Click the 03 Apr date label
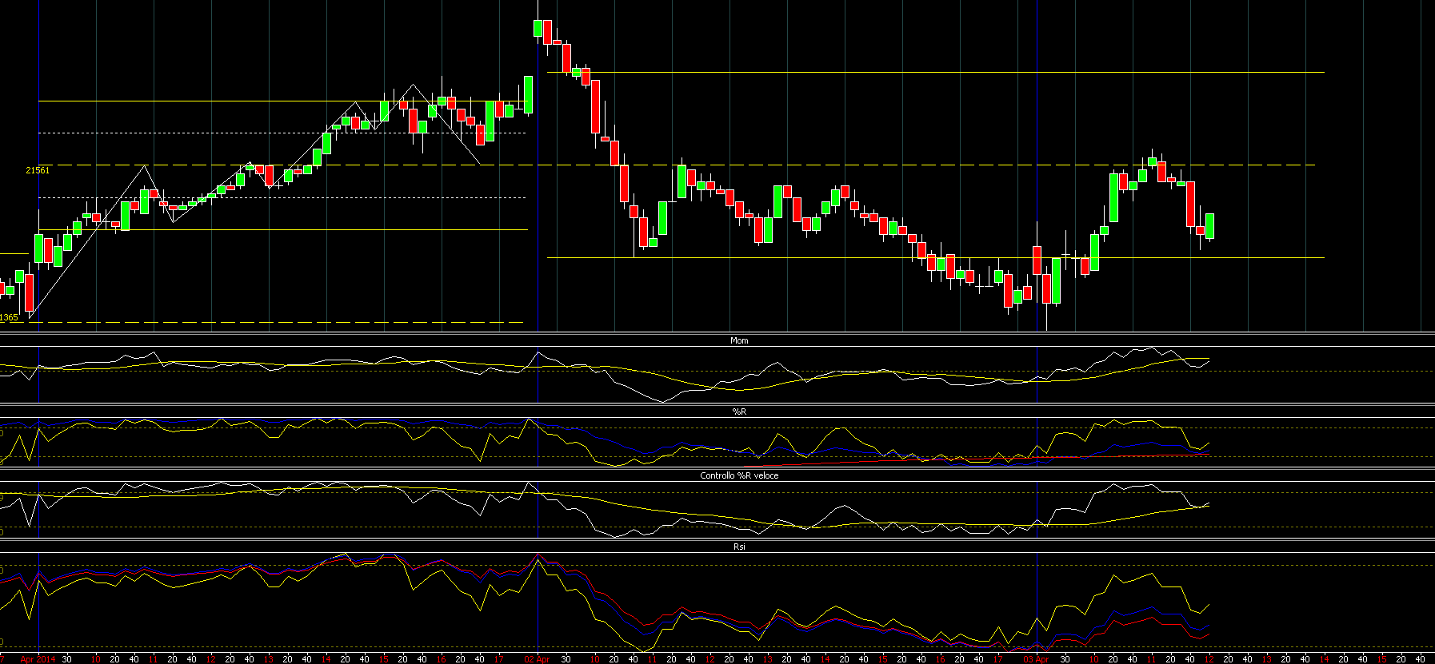Viewport: 1435px width, 664px height. pos(1036,659)
